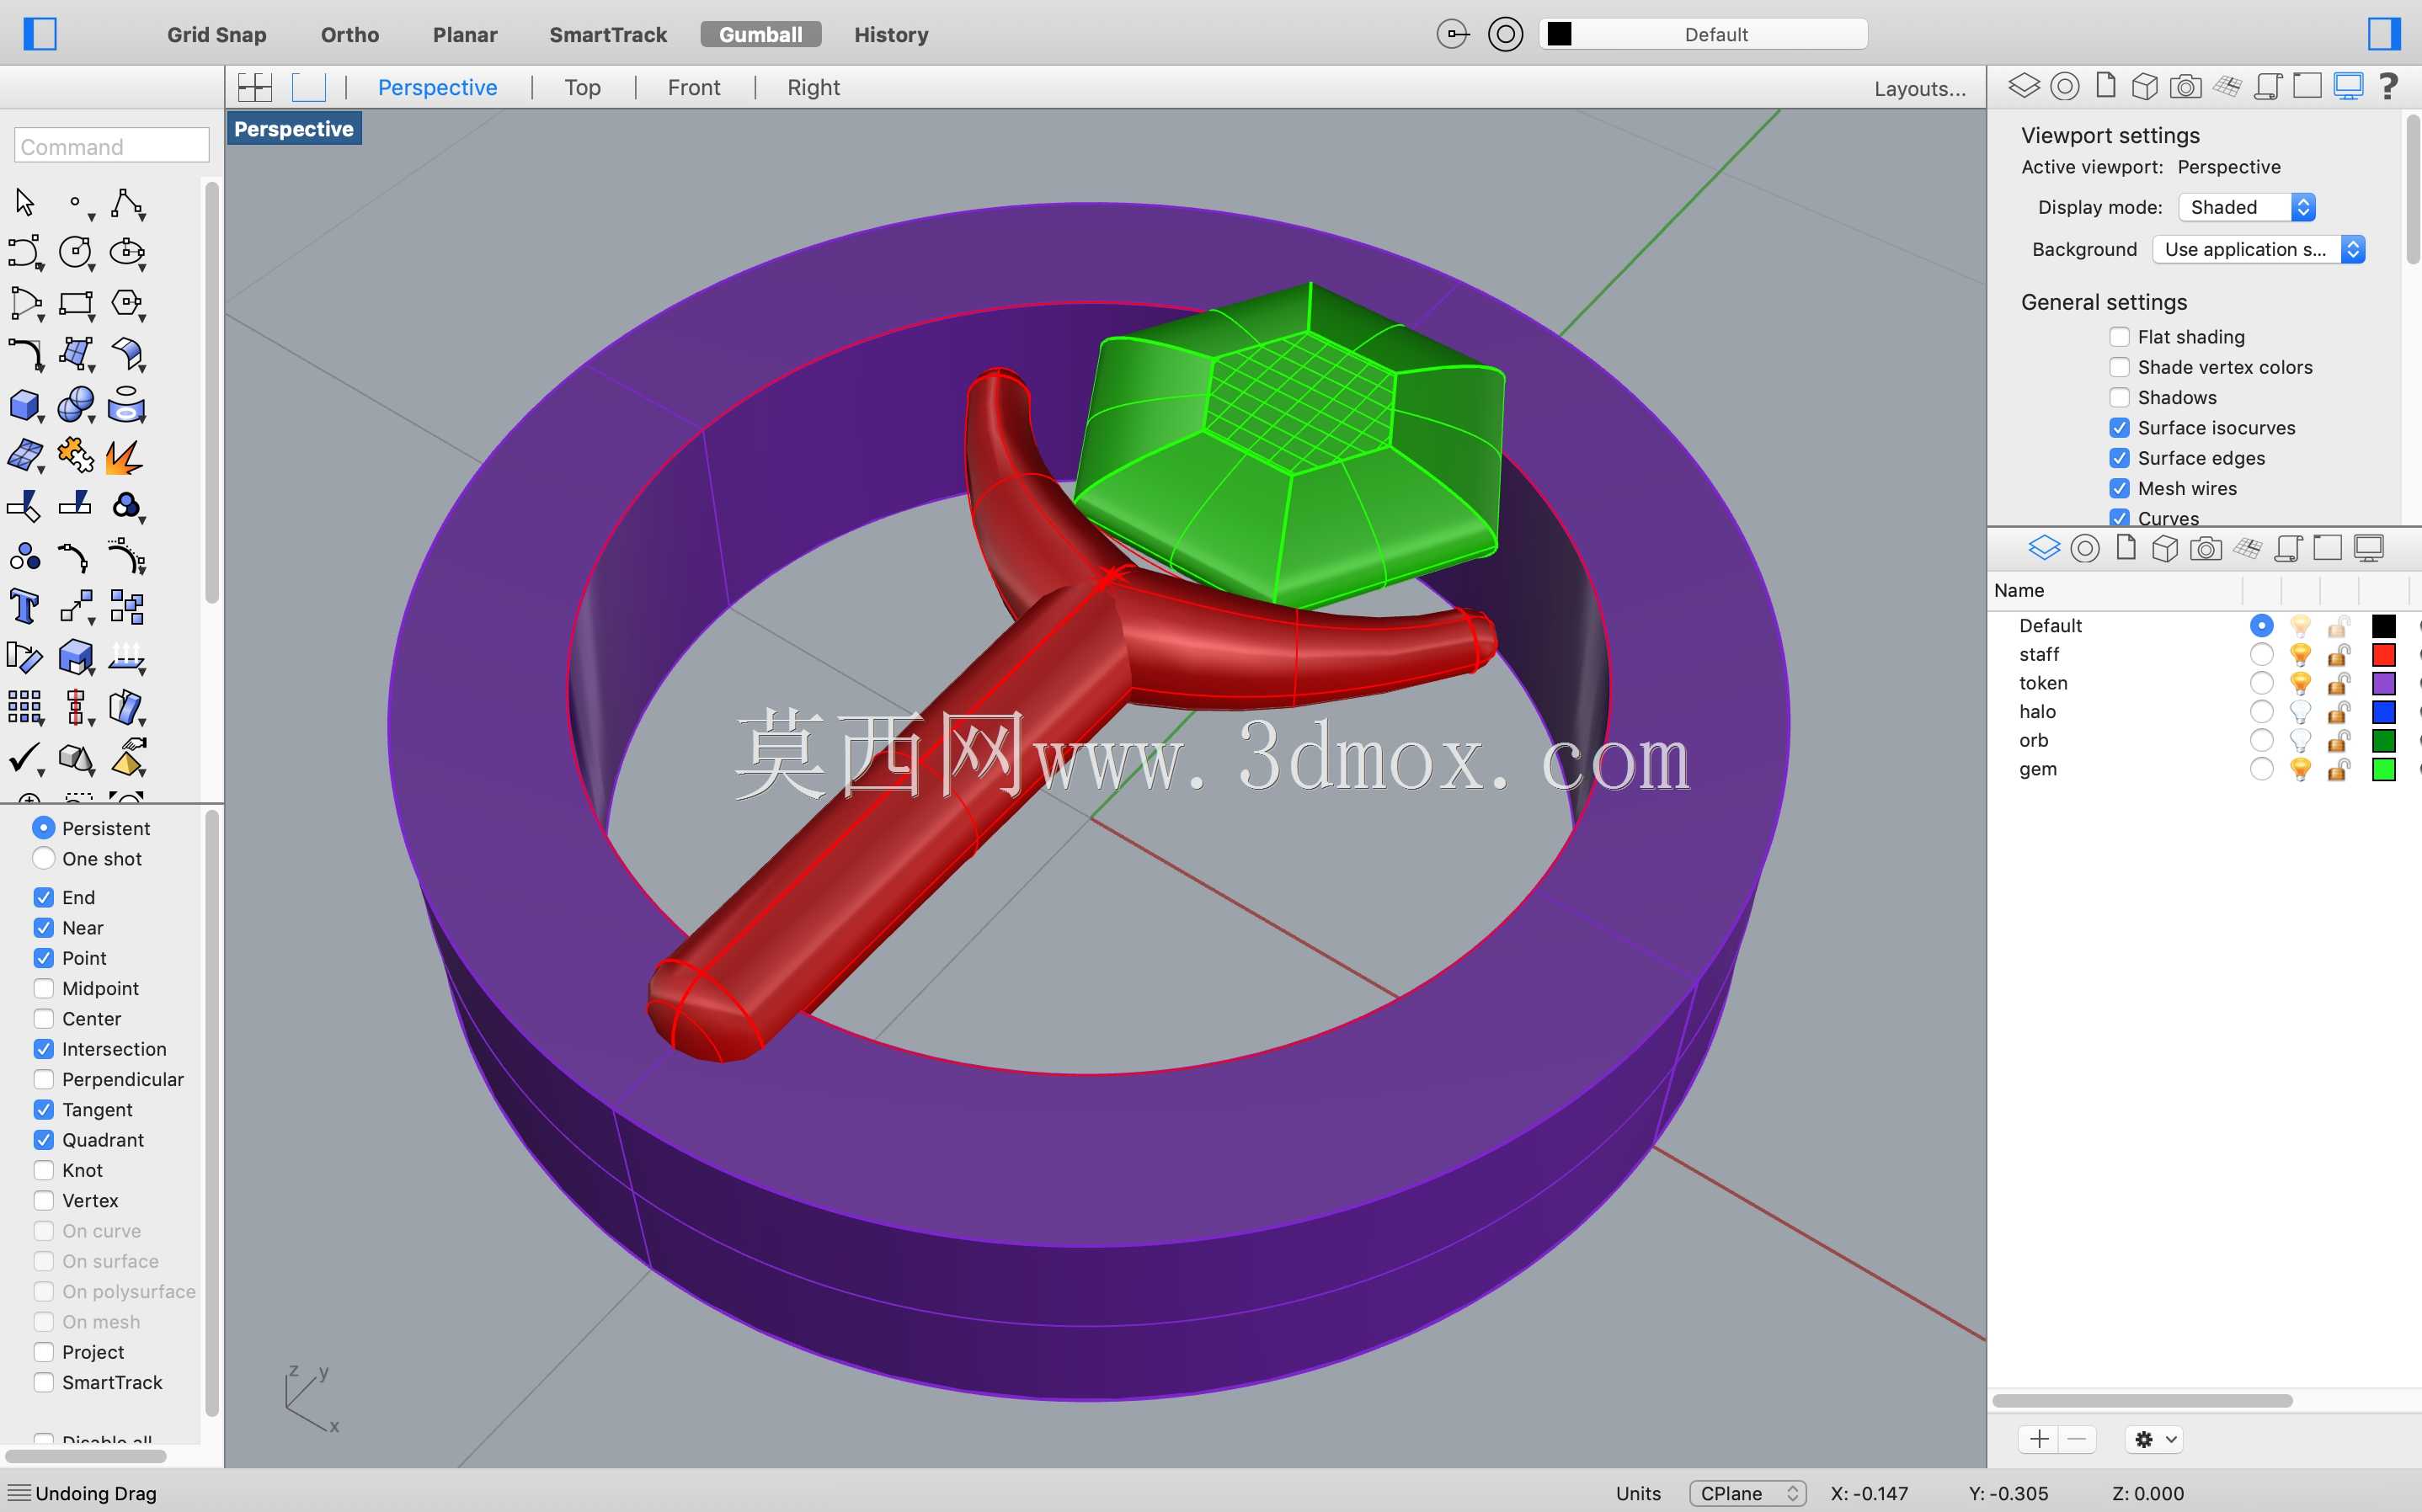Select the Split tool icon

click(x=75, y=504)
